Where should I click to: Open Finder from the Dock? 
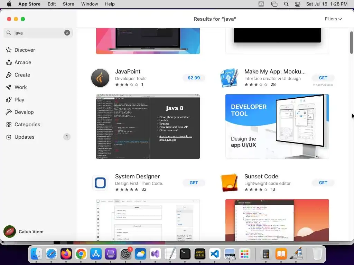(36, 254)
